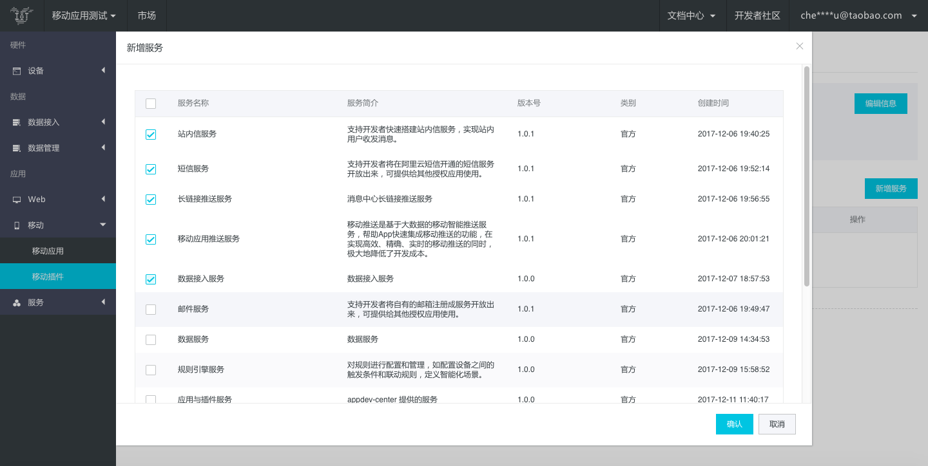The image size is (928, 466).
Task: Click the 服务 sidebar icon
Action: click(x=17, y=303)
